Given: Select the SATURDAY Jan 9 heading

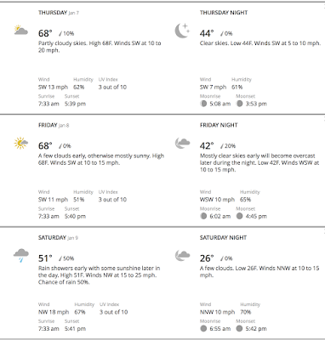Looking at the screenshot, I should (x=58, y=238).
